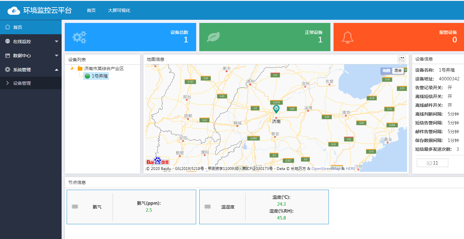This screenshot has width=464, height=239.
Task: Click the 告警记录开关 value 开
Action: (x=450, y=88)
